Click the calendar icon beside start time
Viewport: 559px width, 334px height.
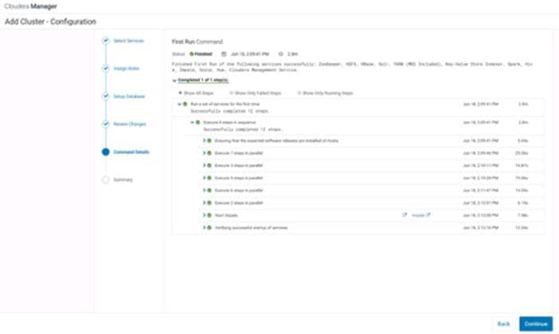224,54
